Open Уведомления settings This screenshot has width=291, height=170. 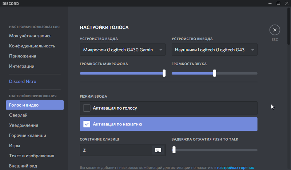point(24,126)
